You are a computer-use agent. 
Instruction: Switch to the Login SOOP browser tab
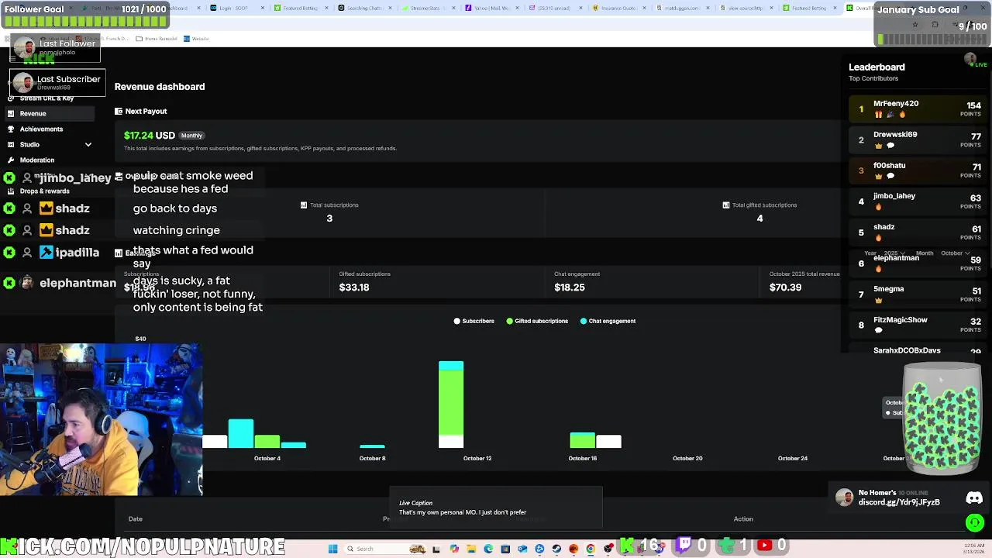239,8
